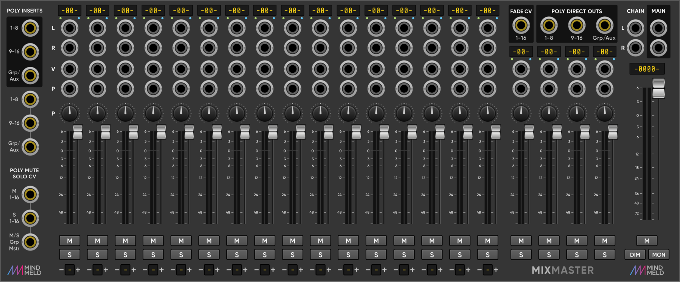680x282 pixels.
Task: Click the Poly Direct Outs 1-8 jack
Action: click(x=549, y=25)
